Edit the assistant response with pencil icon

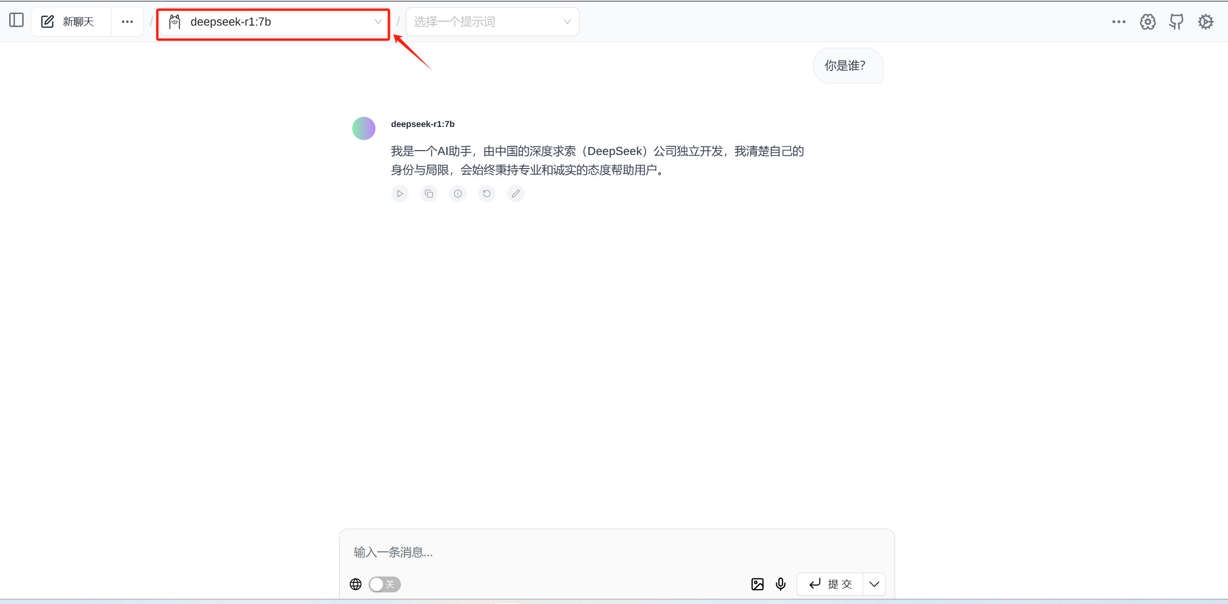tap(516, 194)
